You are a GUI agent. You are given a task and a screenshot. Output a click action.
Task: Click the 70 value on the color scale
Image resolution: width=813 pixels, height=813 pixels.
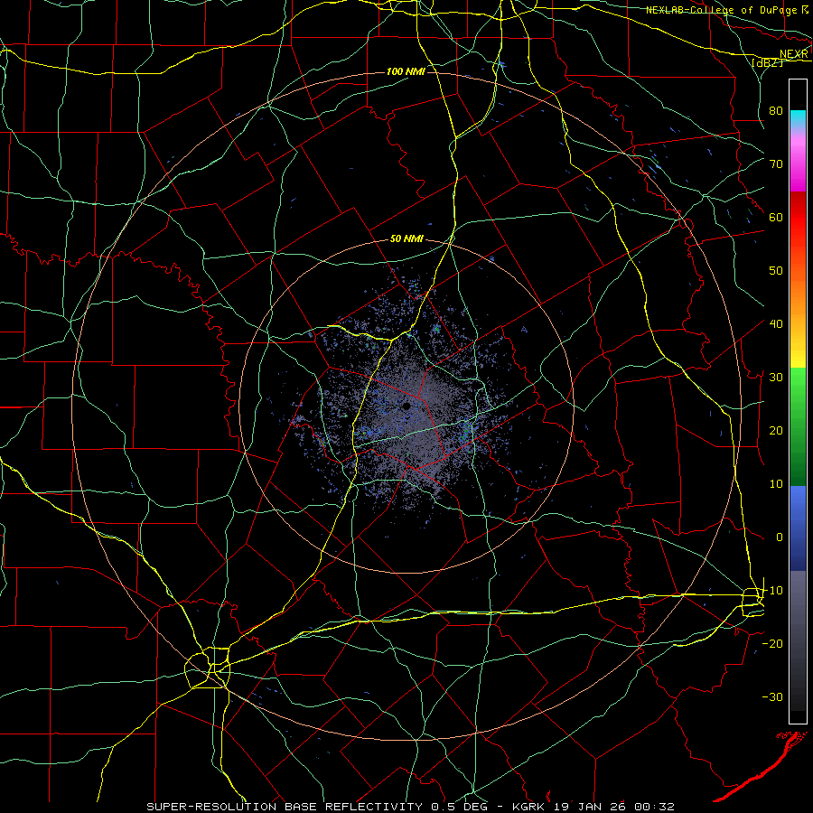(776, 164)
